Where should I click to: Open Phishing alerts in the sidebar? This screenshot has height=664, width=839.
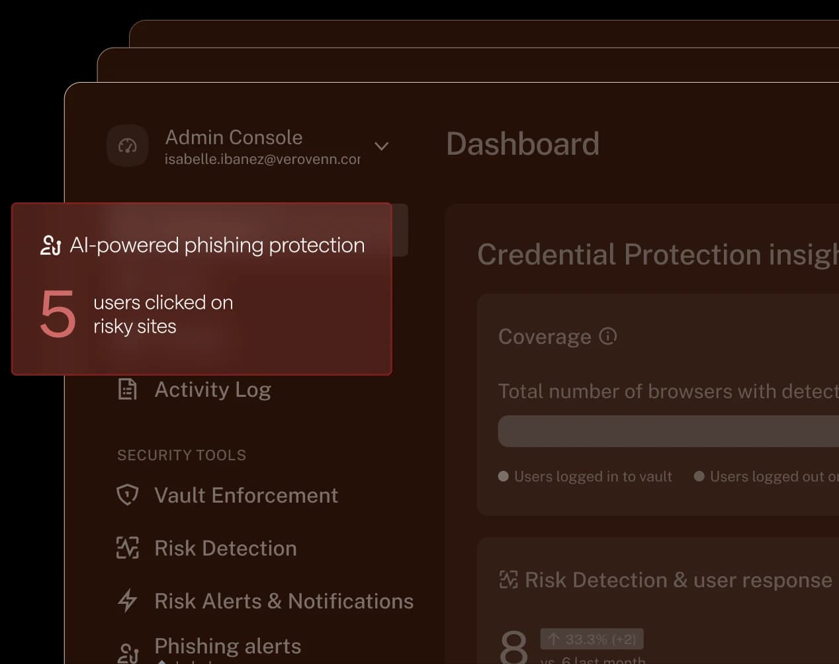228,646
